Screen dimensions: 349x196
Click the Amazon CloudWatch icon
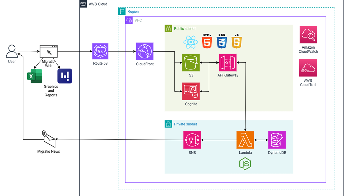point(308,34)
